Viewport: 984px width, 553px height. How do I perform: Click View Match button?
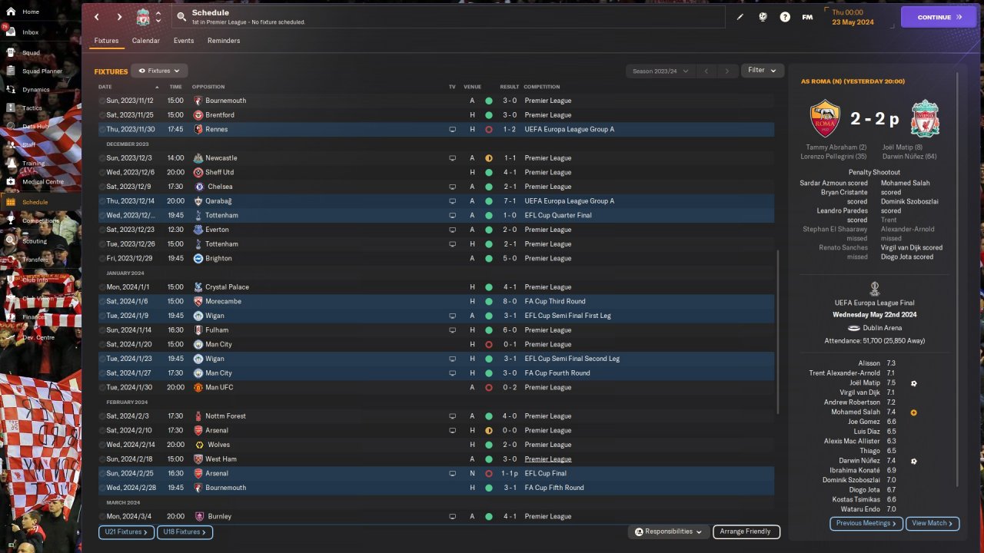932,523
